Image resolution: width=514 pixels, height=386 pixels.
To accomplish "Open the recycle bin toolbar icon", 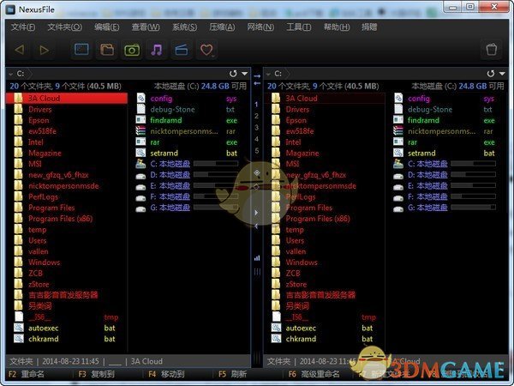I will [492, 50].
